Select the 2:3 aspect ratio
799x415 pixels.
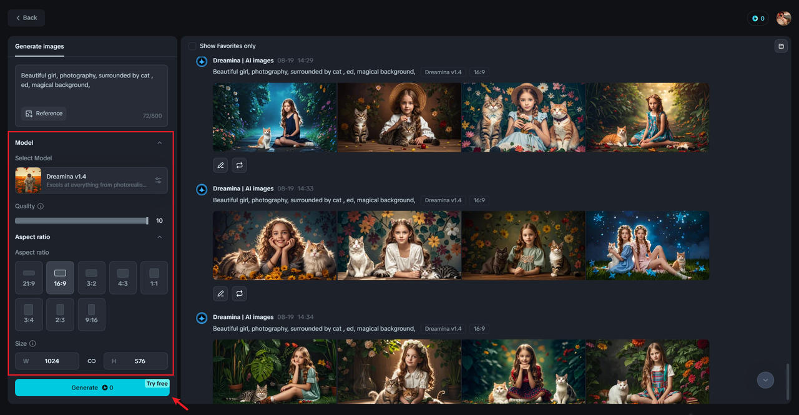pos(60,315)
